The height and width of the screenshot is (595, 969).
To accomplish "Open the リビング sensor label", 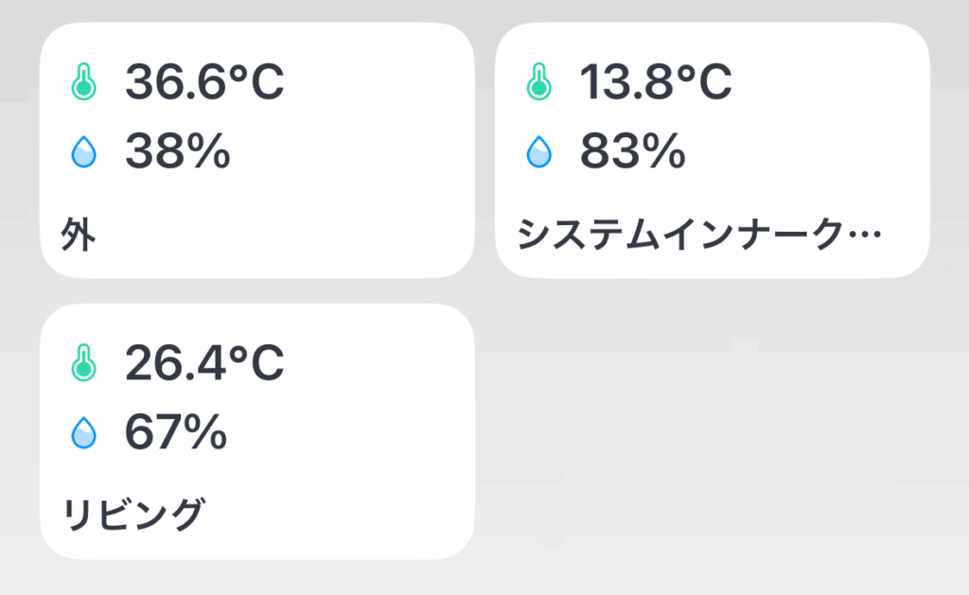I will click(x=132, y=515).
